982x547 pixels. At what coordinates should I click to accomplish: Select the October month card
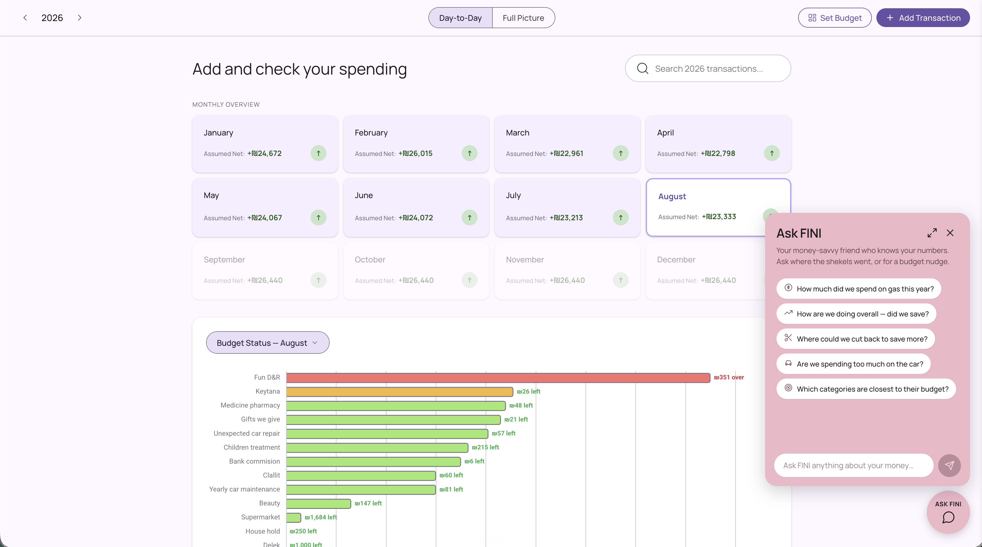pyautogui.click(x=416, y=271)
